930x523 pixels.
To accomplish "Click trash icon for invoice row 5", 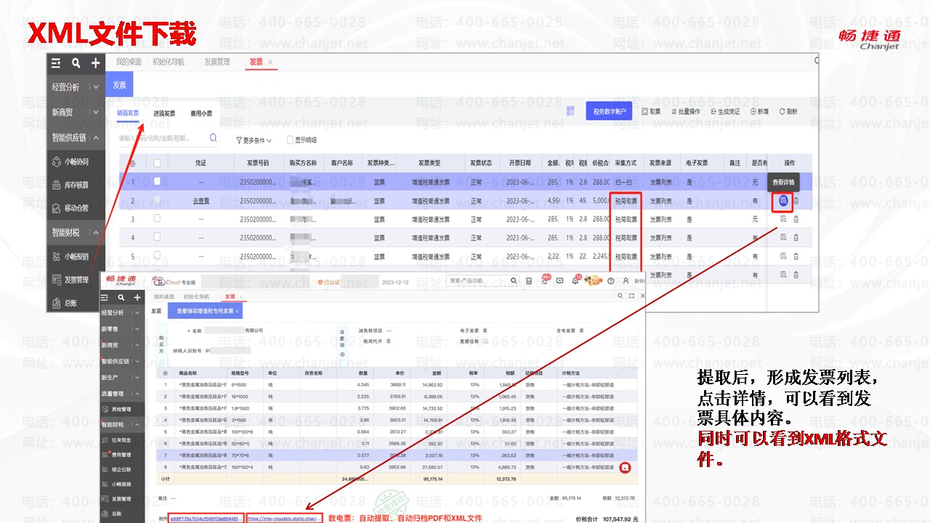I will point(796,256).
